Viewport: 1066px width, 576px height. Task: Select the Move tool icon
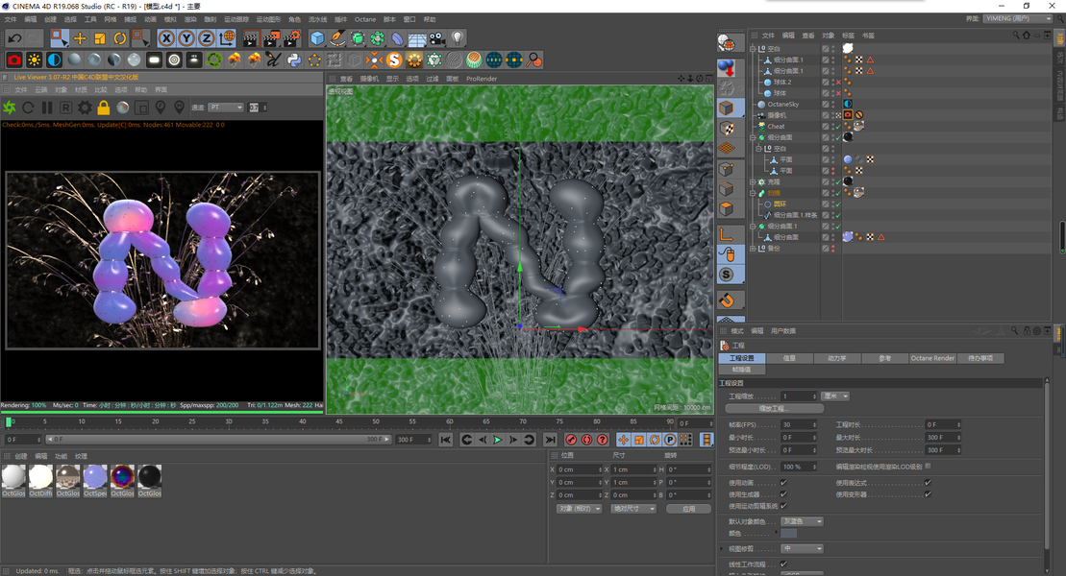point(80,38)
